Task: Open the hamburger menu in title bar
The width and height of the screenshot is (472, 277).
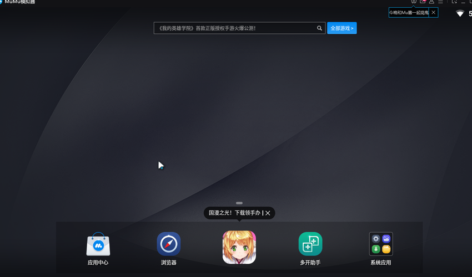Action: coord(440,2)
